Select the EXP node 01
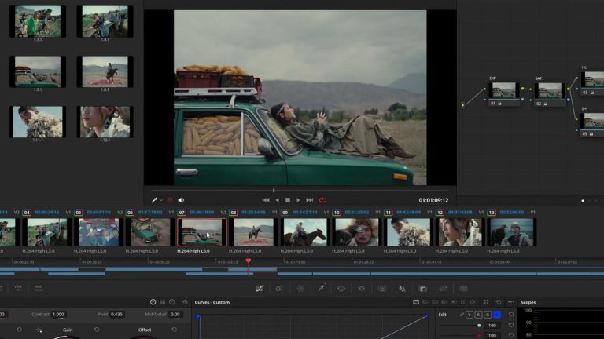The height and width of the screenshot is (339, 604). 504,94
